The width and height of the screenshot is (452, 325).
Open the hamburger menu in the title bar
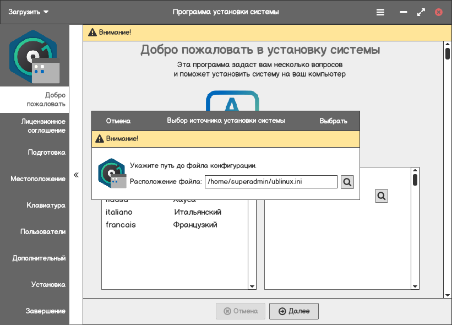click(x=380, y=12)
